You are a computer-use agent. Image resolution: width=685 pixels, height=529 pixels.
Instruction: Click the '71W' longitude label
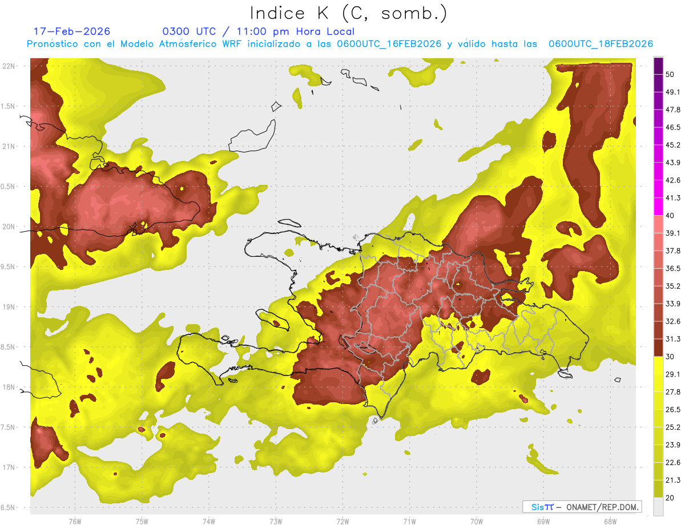coord(409,521)
